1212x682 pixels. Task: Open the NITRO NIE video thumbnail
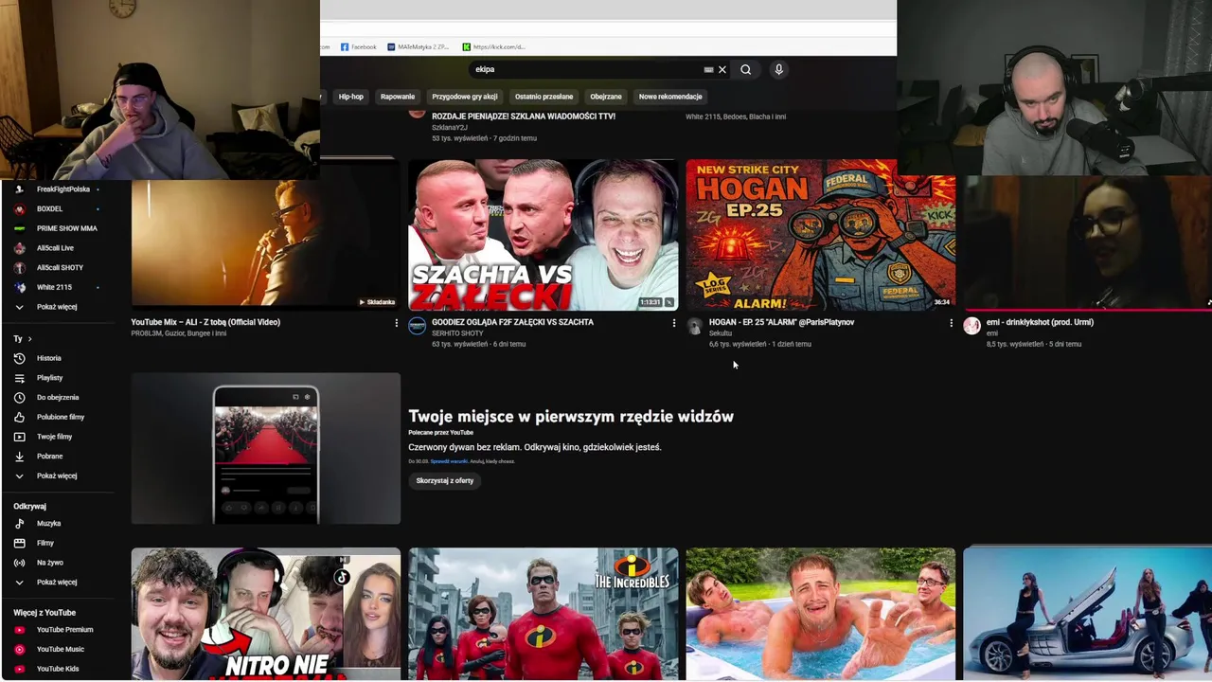265,613
